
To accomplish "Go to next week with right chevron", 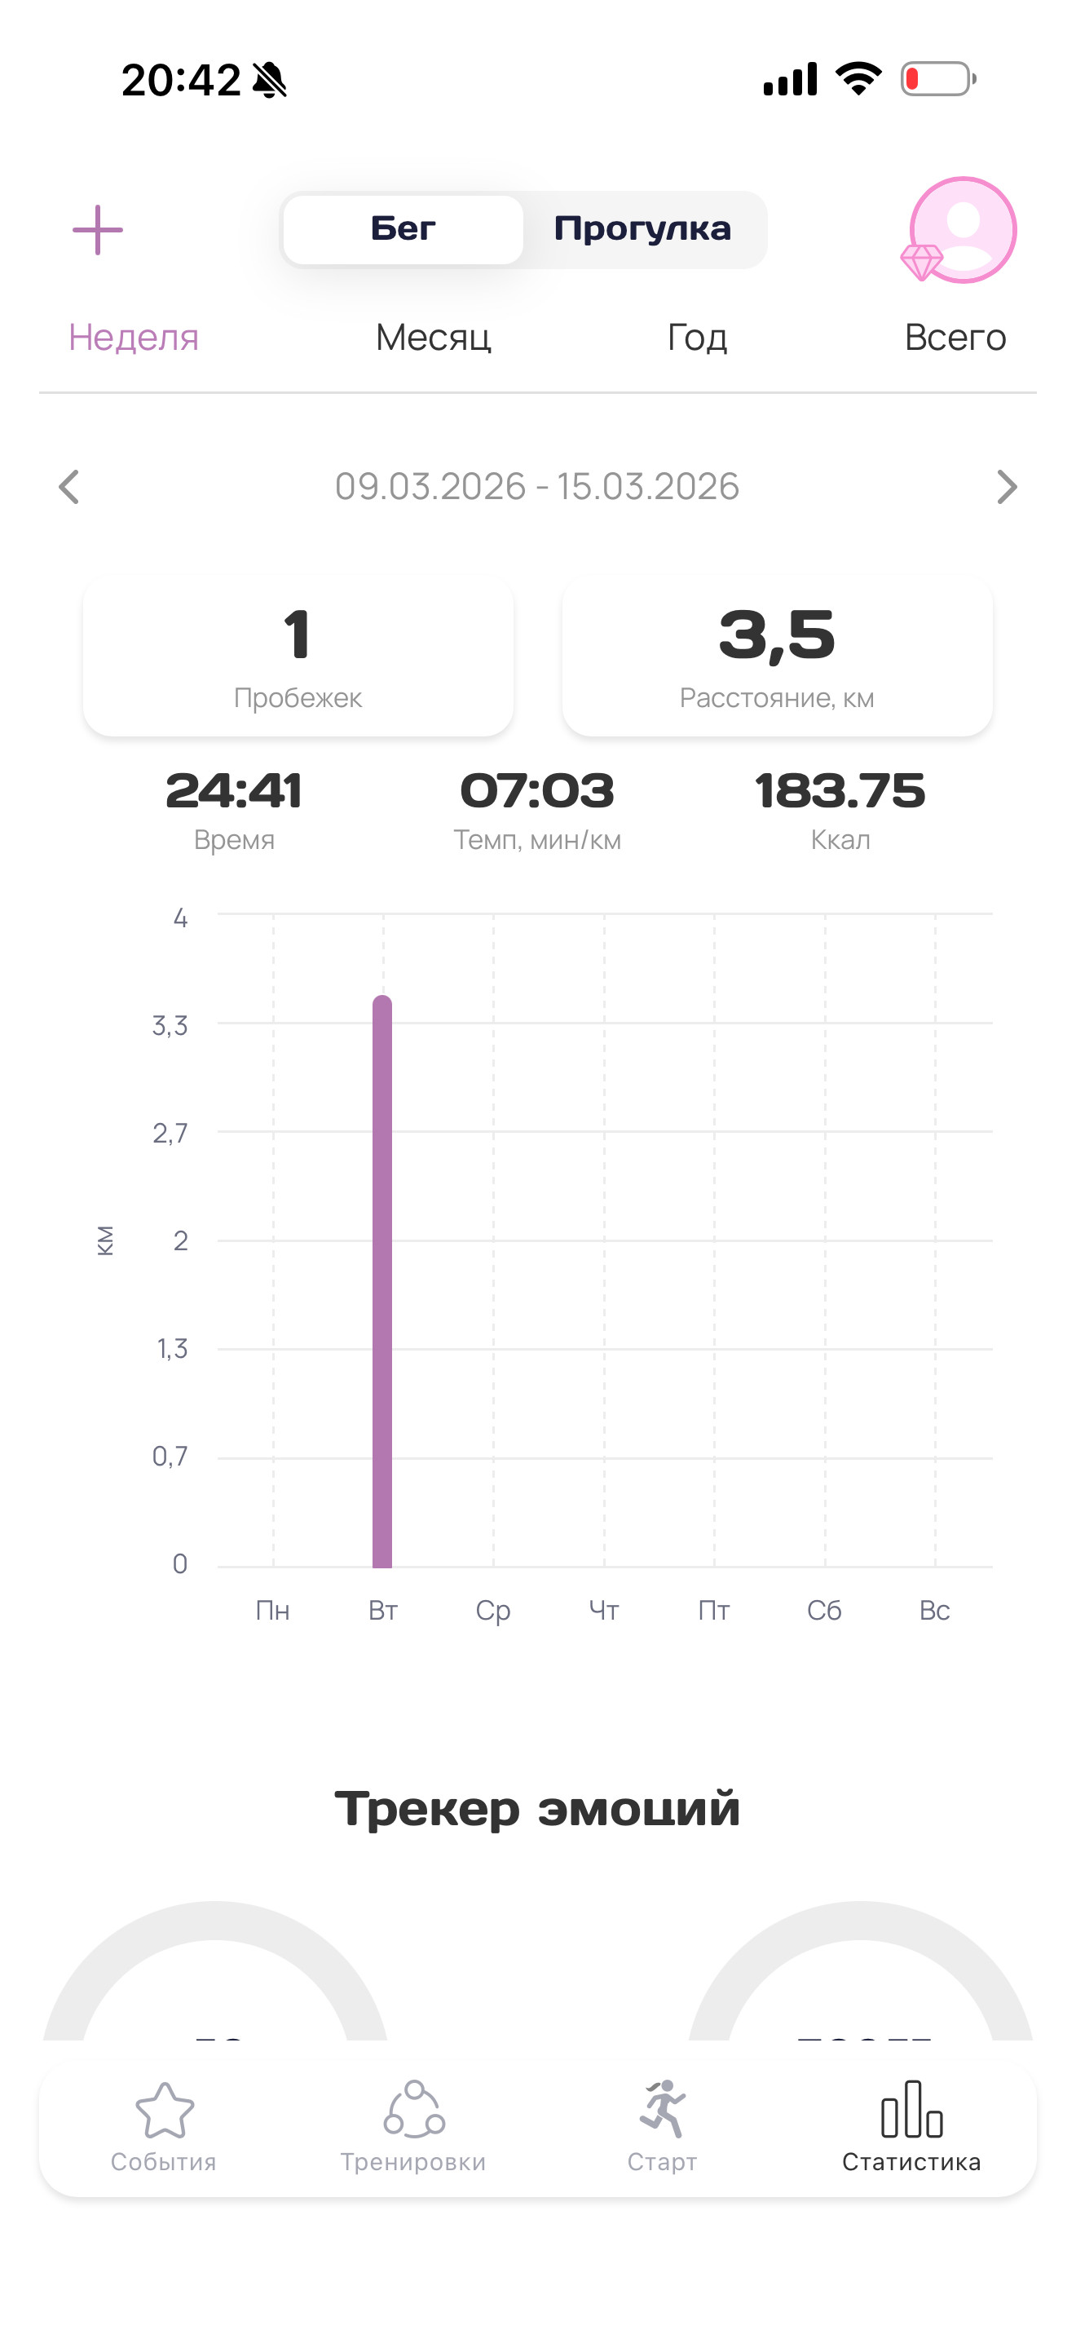I will click(1006, 487).
